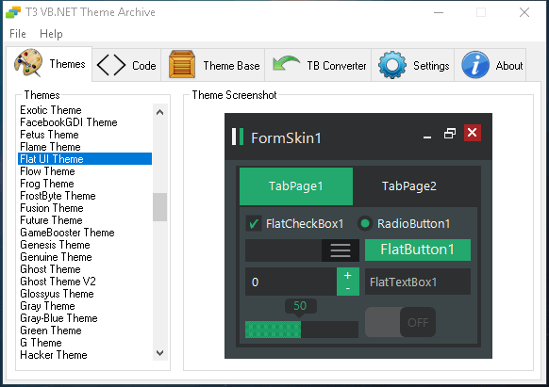Select Flow Theme in the list
The image size is (549, 387).
tap(85, 171)
